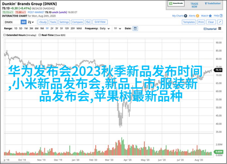Enable the Real-Time Cboe BZX checkbox
This screenshot has width=227, height=164.
[x=40, y=35]
